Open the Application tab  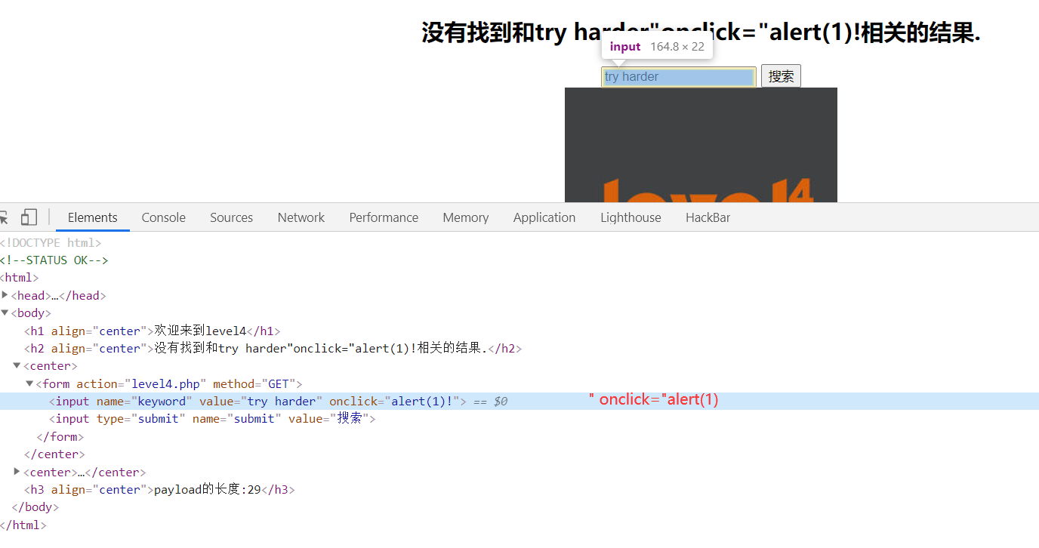[x=544, y=217]
